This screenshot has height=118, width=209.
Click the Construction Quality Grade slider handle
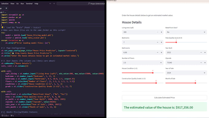pyautogui.click(x=156, y=83)
